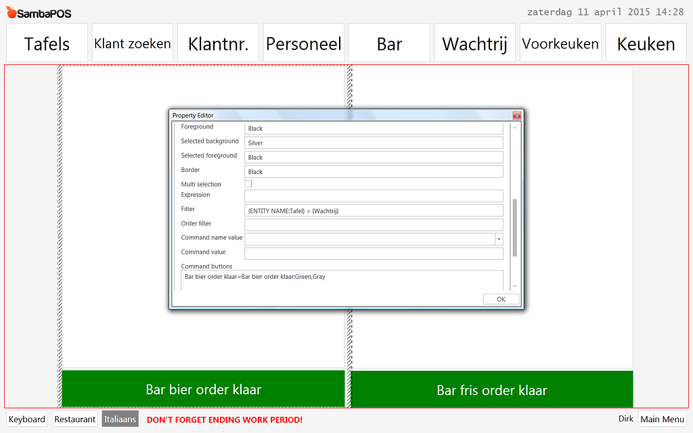Confirm with the OK button
This screenshot has width=693, height=433.
tap(501, 298)
